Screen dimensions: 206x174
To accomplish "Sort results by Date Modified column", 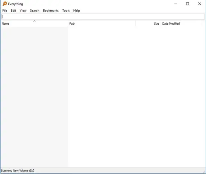I will [x=181, y=24].
